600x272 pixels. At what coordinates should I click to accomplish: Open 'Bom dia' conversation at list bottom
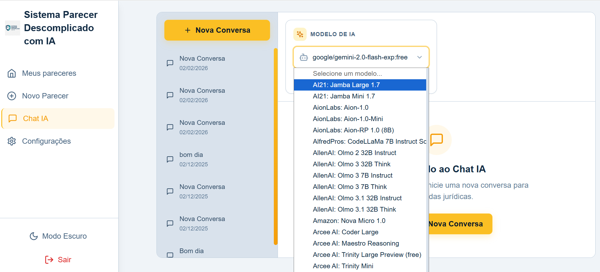[217, 251]
